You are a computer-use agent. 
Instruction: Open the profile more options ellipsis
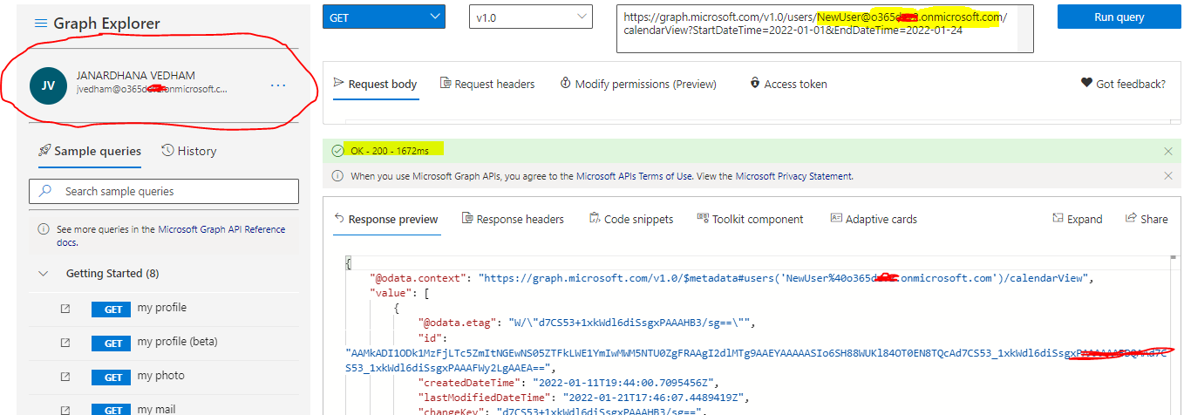click(278, 85)
